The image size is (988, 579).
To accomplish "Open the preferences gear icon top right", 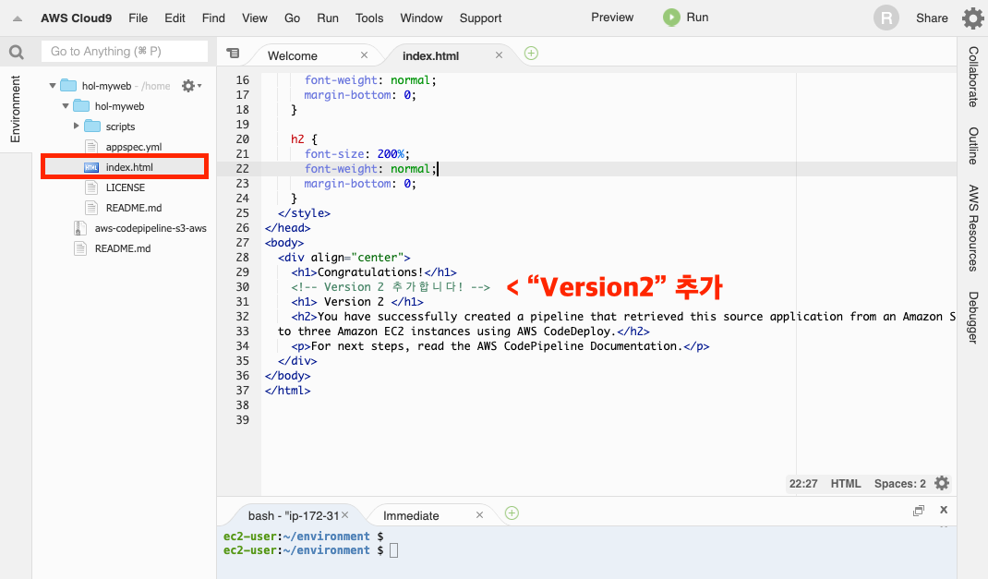I will 973,18.
